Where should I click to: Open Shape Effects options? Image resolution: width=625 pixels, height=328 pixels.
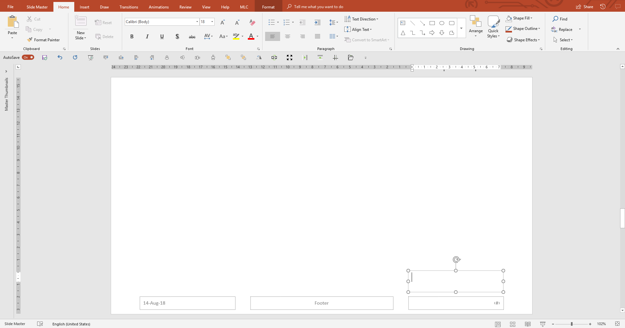tap(523, 40)
